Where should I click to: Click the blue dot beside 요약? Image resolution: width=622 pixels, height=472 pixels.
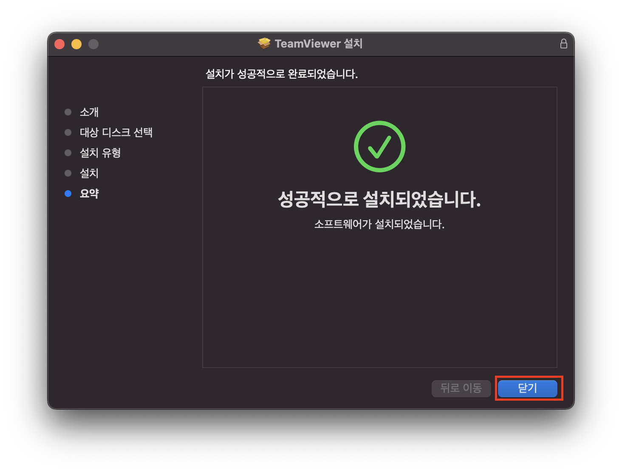pos(68,194)
